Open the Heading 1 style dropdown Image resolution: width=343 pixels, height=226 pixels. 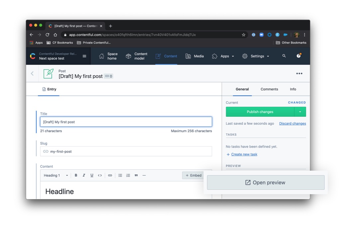click(x=56, y=175)
